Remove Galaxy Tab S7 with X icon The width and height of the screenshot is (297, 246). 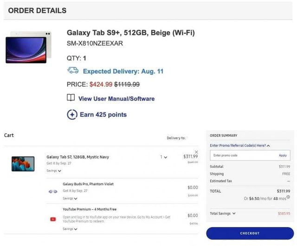click(196, 152)
